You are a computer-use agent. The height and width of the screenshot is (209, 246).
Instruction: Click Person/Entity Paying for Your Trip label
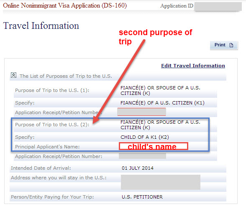coord(52,197)
